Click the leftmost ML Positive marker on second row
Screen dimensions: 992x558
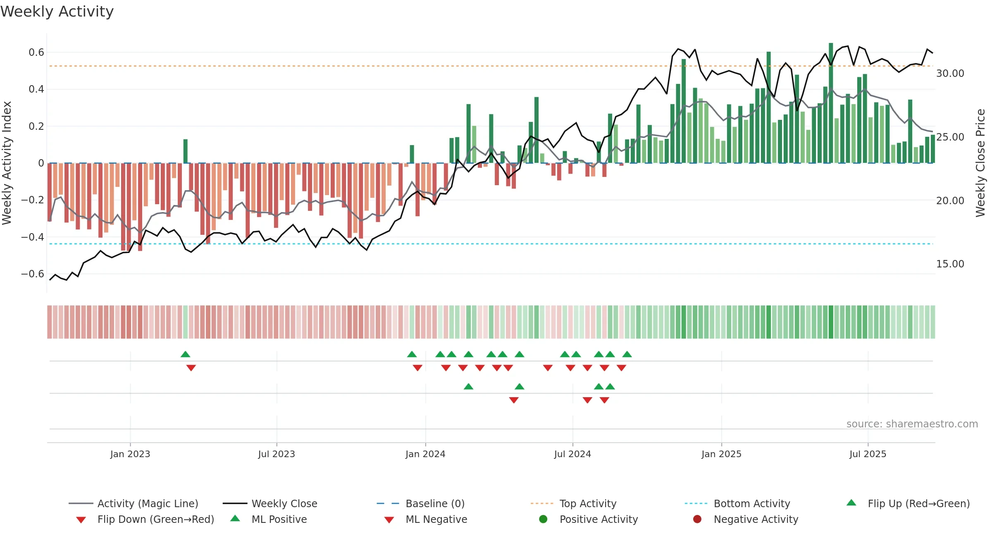(468, 386)
